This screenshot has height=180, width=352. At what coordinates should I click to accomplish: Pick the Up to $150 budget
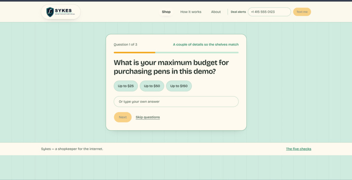179,86
